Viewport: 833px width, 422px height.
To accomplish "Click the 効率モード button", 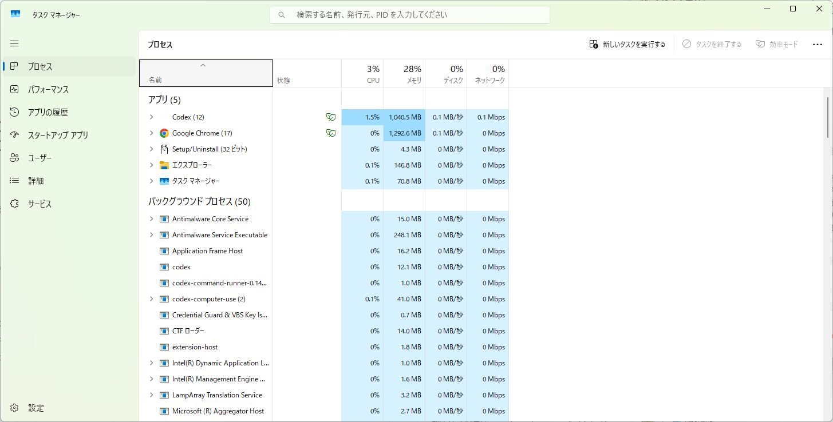I will coord(776,44).
